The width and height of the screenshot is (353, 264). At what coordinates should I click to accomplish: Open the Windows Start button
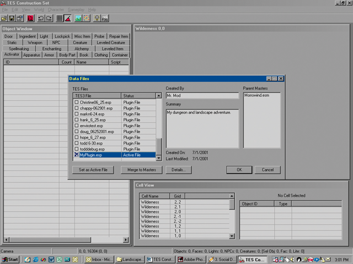[x=9, y=259]
